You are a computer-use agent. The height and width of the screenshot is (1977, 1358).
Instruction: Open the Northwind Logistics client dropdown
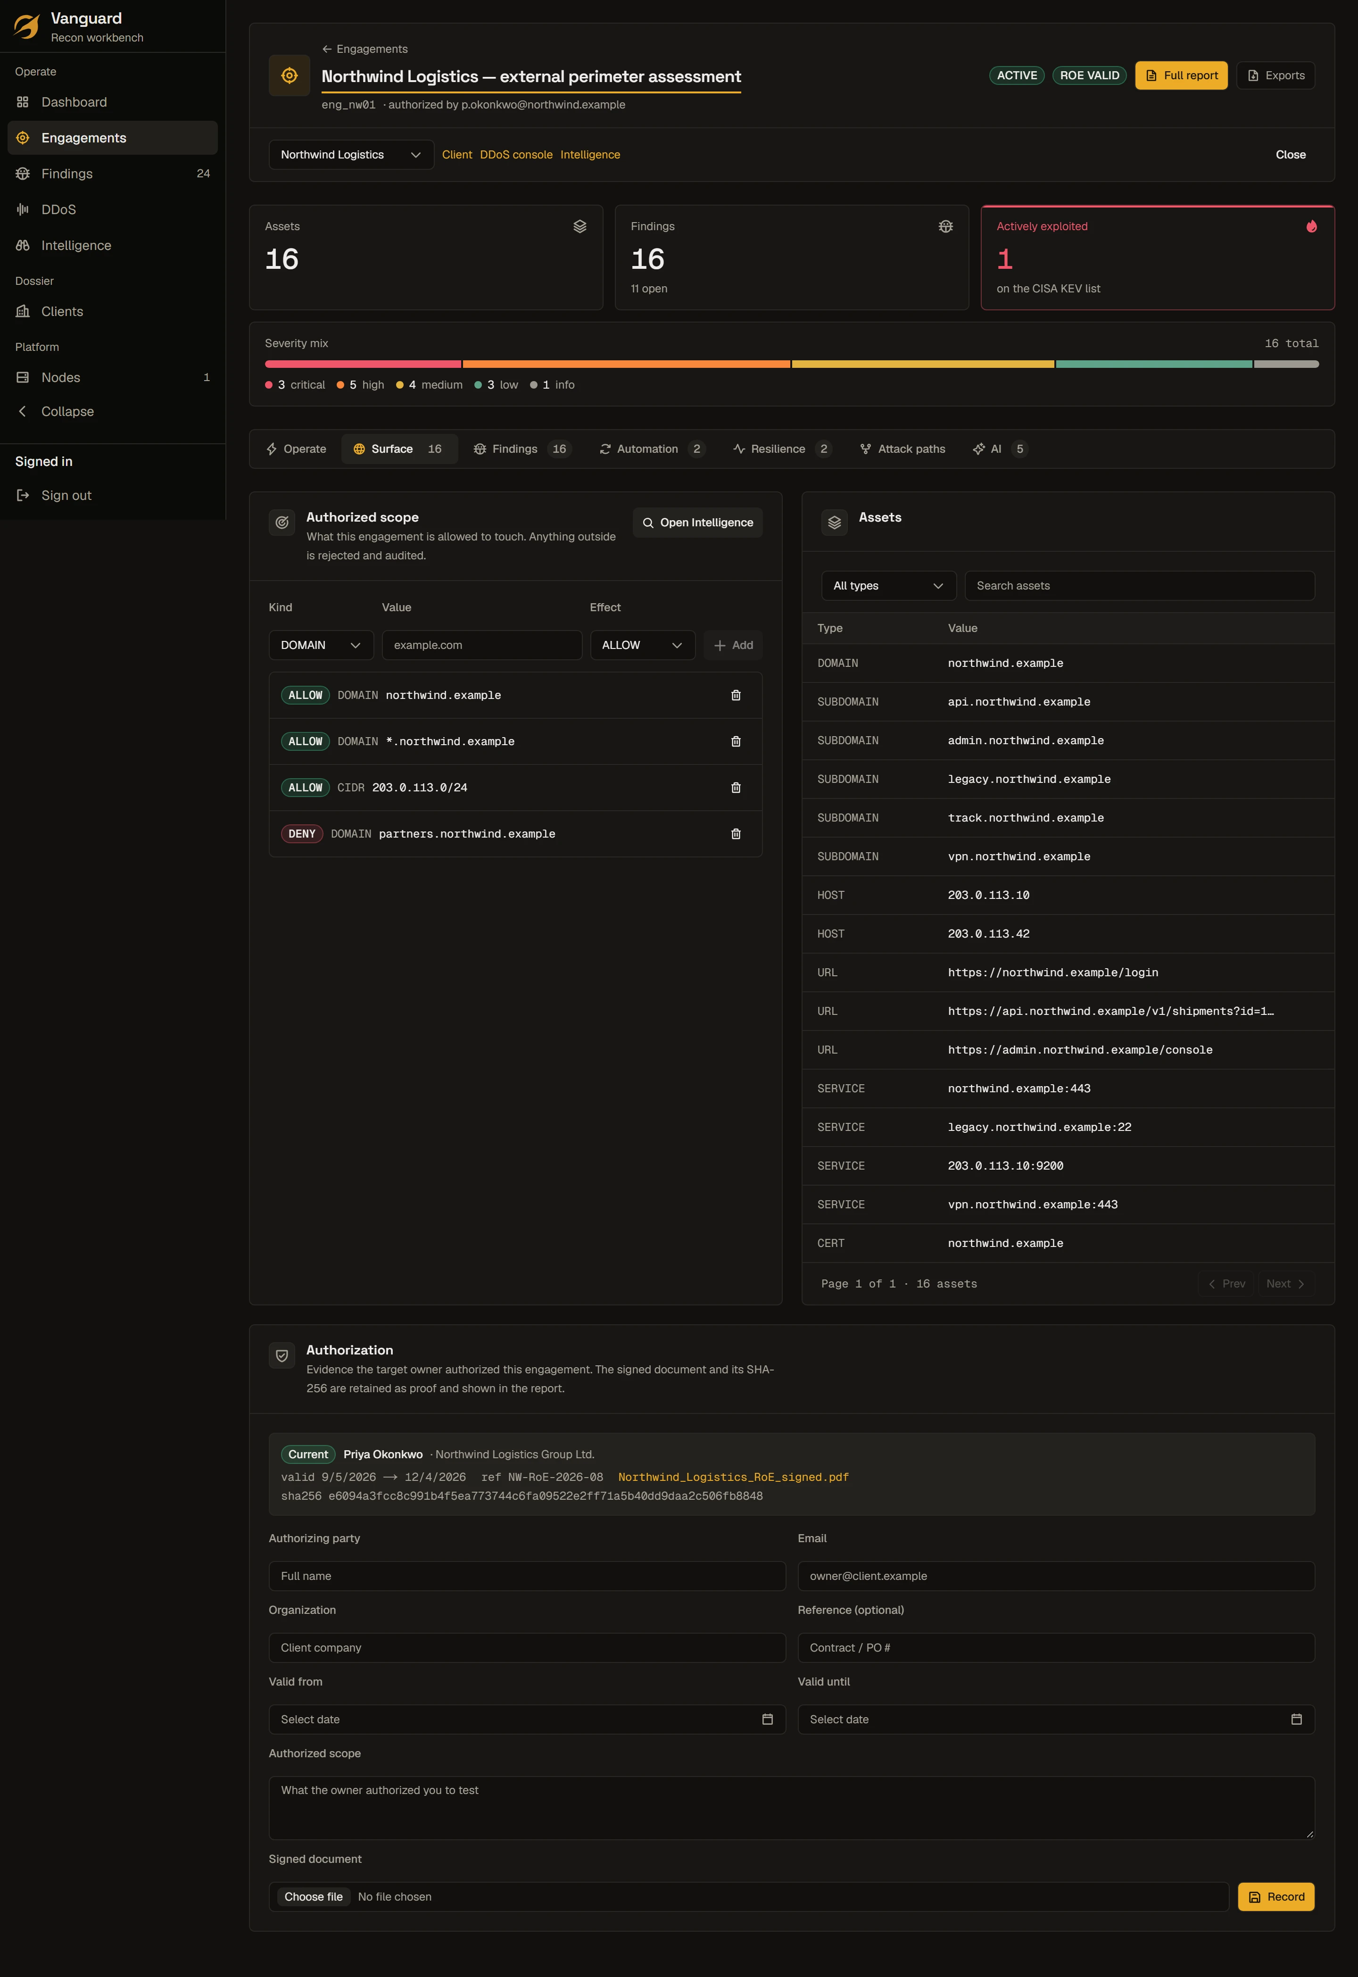[351, 155]
